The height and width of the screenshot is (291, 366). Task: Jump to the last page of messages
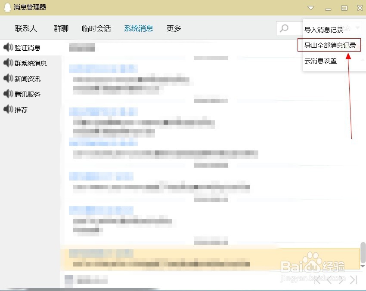click(x=354, y=279)
